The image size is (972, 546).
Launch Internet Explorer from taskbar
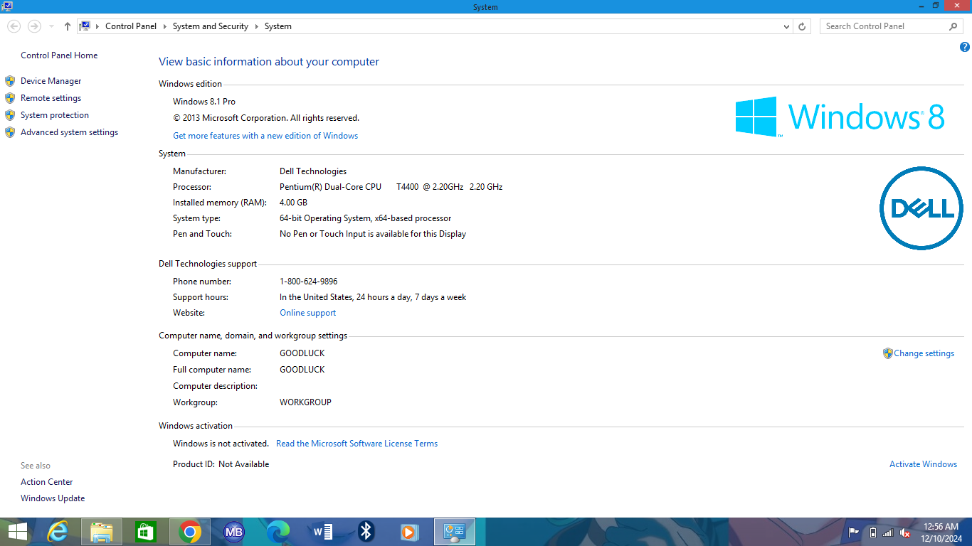pyautogui.click(x=58, y=532)
